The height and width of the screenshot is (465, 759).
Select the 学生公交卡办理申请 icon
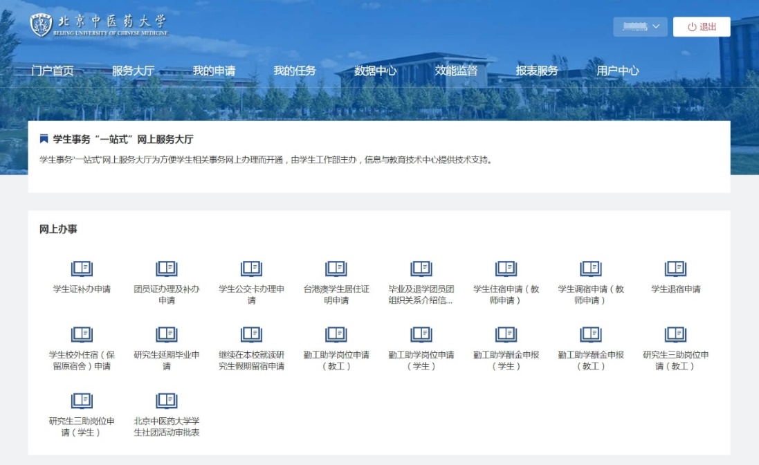[251, 268]
